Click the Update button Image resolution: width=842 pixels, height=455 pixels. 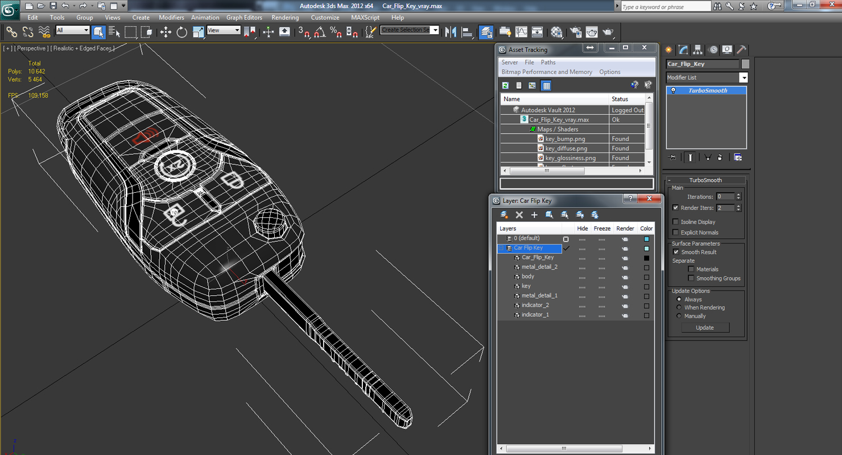tap(704, 328)
